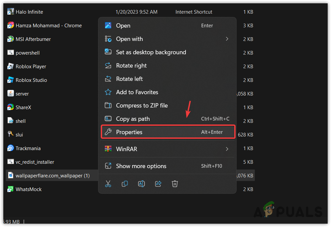Click the WinRAR books icon
The height and width of the screenshot is (227, 331).
pyautogui.click(x=108, y=149)
